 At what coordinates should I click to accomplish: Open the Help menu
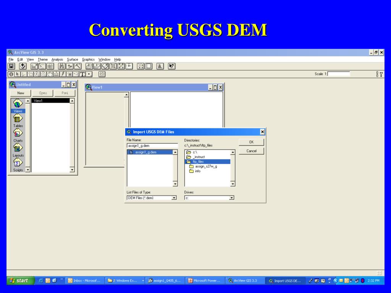118,59
